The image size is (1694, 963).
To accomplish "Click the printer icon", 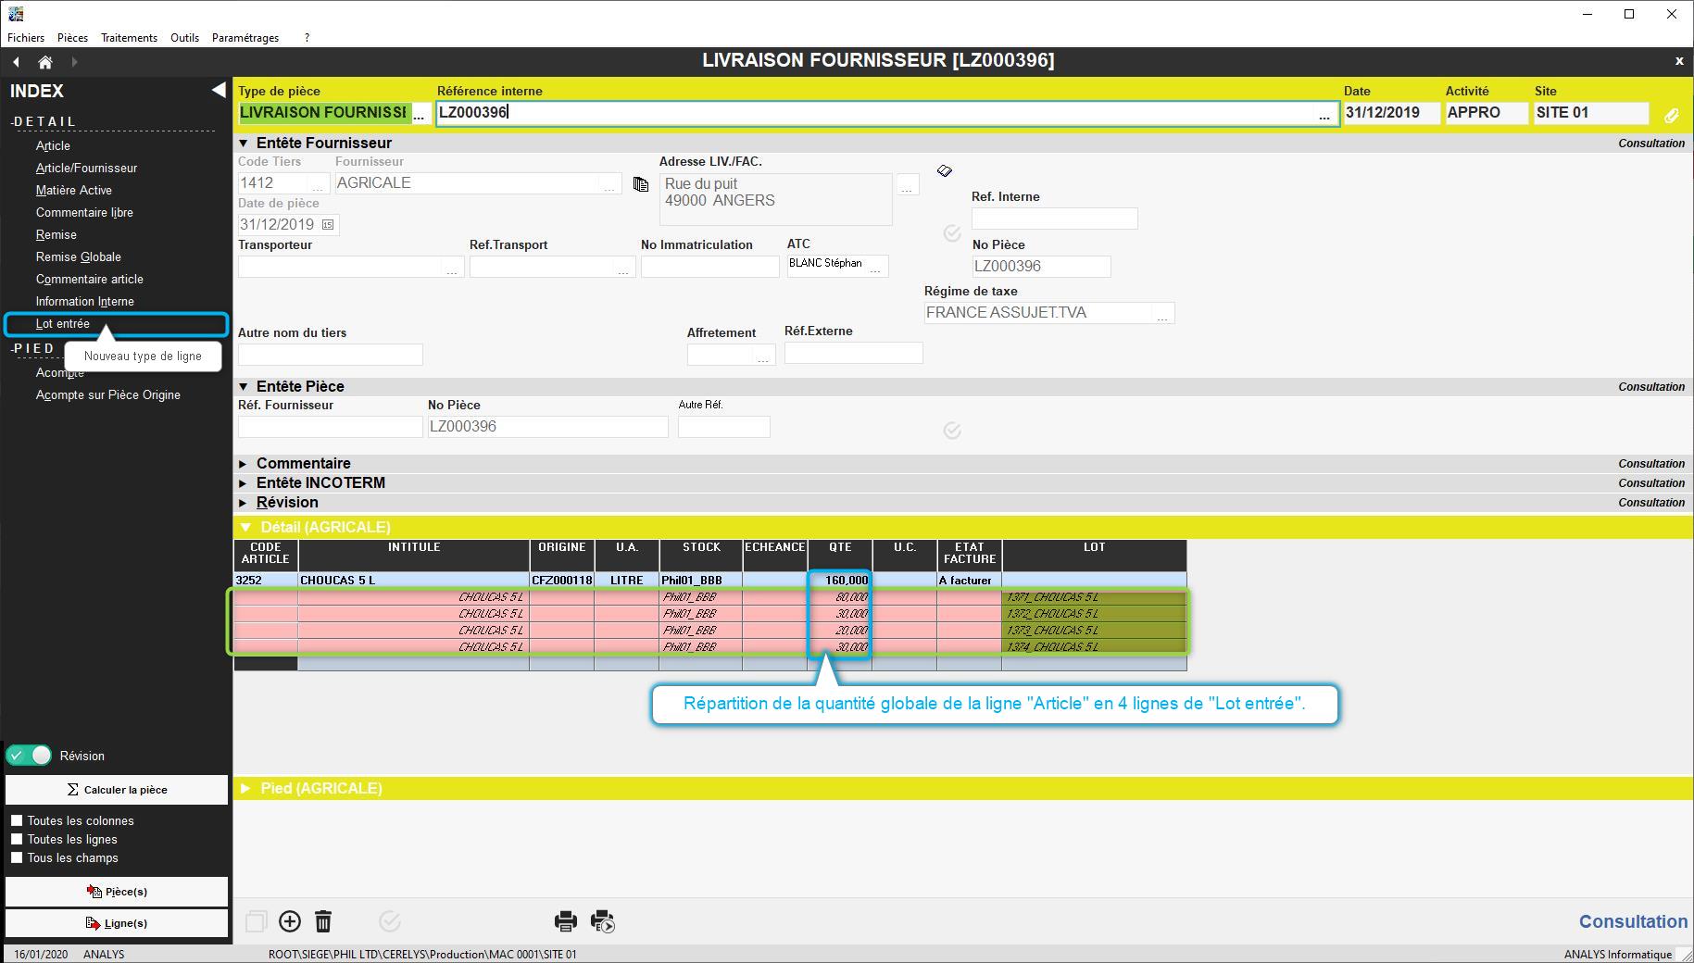I will [x=565, y=921].
